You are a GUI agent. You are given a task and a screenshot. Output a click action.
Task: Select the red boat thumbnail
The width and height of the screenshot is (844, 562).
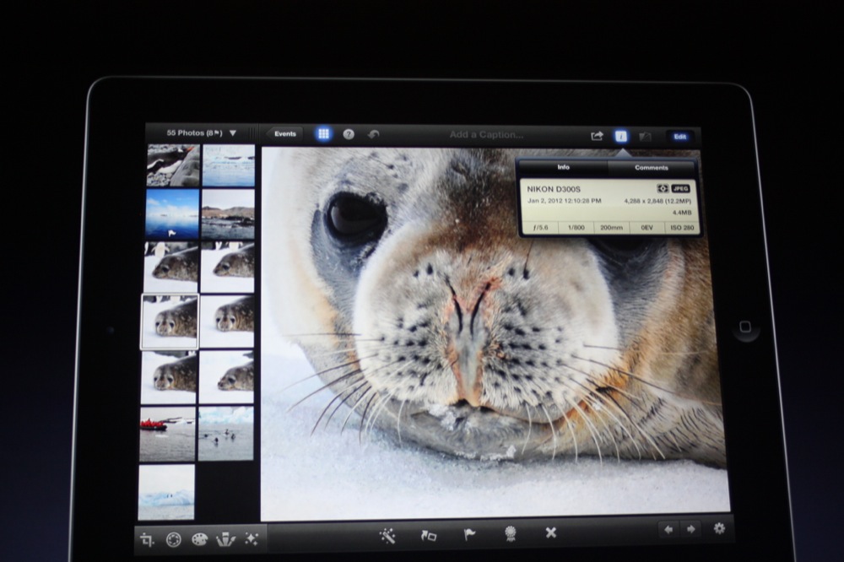coord(166,434)
